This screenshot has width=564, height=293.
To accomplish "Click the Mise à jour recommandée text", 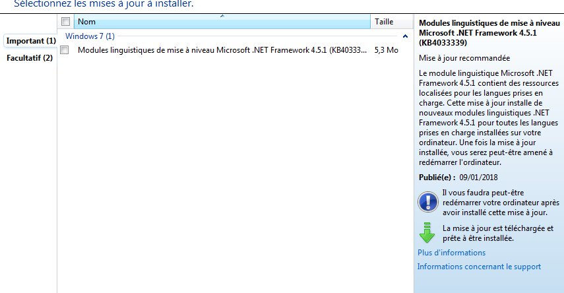I will tap(464, 58).
